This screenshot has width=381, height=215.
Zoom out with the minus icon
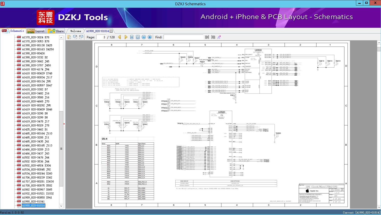(x=144, y=37)
